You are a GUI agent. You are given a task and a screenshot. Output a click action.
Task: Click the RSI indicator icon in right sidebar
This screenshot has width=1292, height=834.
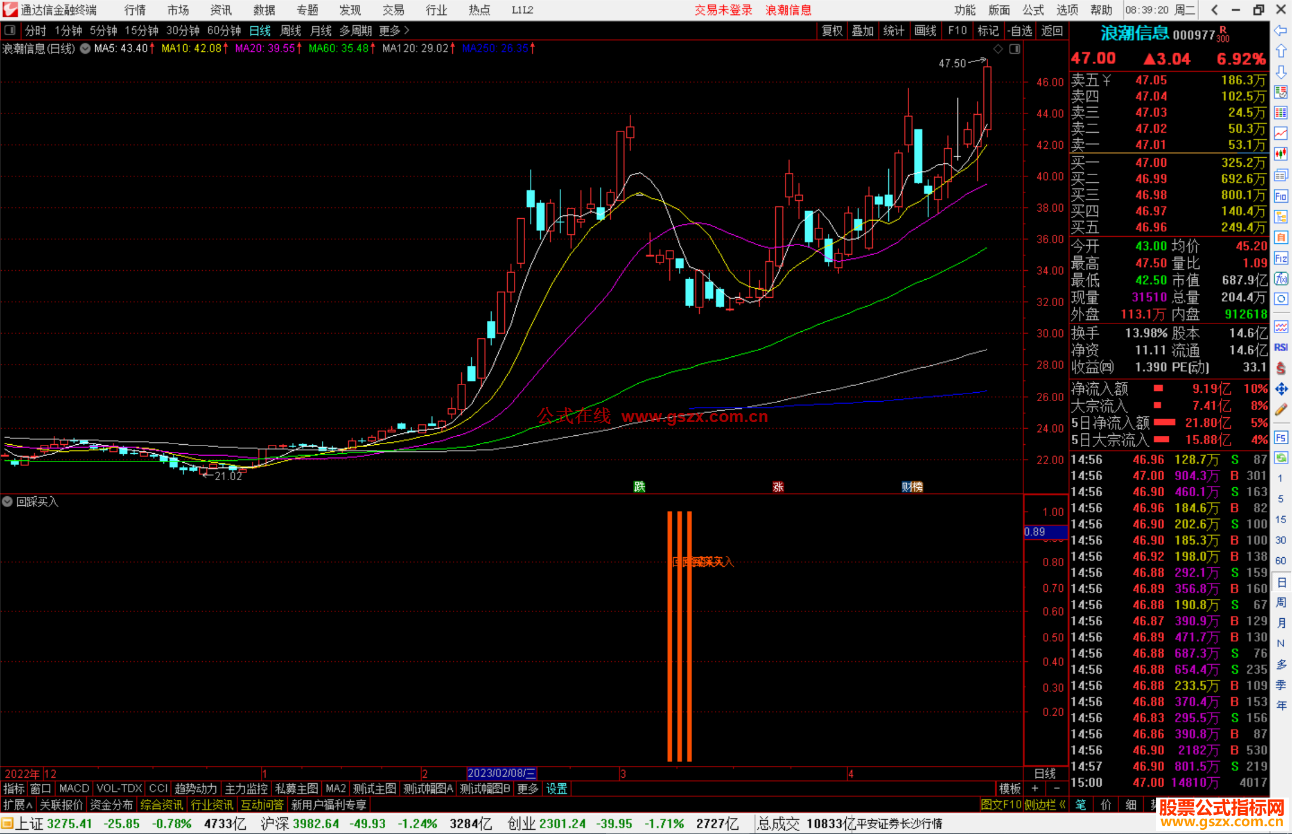click(1281, 347)
